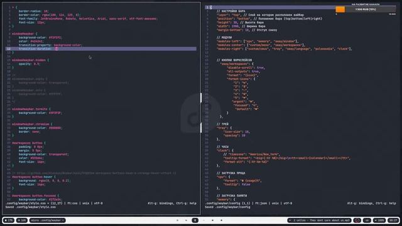
Task: Click the '// НАСТРОЙКИ БАРА' comment in config
Action: (x=231, y=11)
